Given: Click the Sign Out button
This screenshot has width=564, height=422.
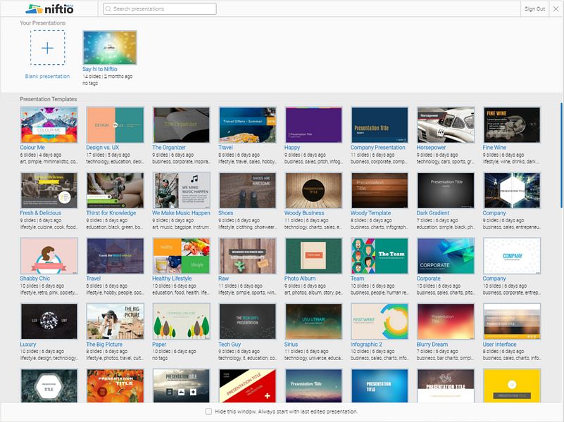Looking at the screenshot, I should click(x=534, y=8).
